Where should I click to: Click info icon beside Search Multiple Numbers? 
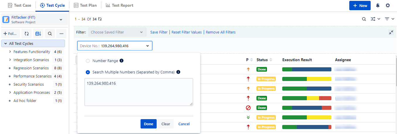[x=178, y=72]
